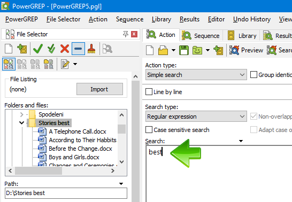Click the folder tree horizontal scrollbar left arrow
Viewport: 292px width, 202px height.
click(x=10, y=170)
